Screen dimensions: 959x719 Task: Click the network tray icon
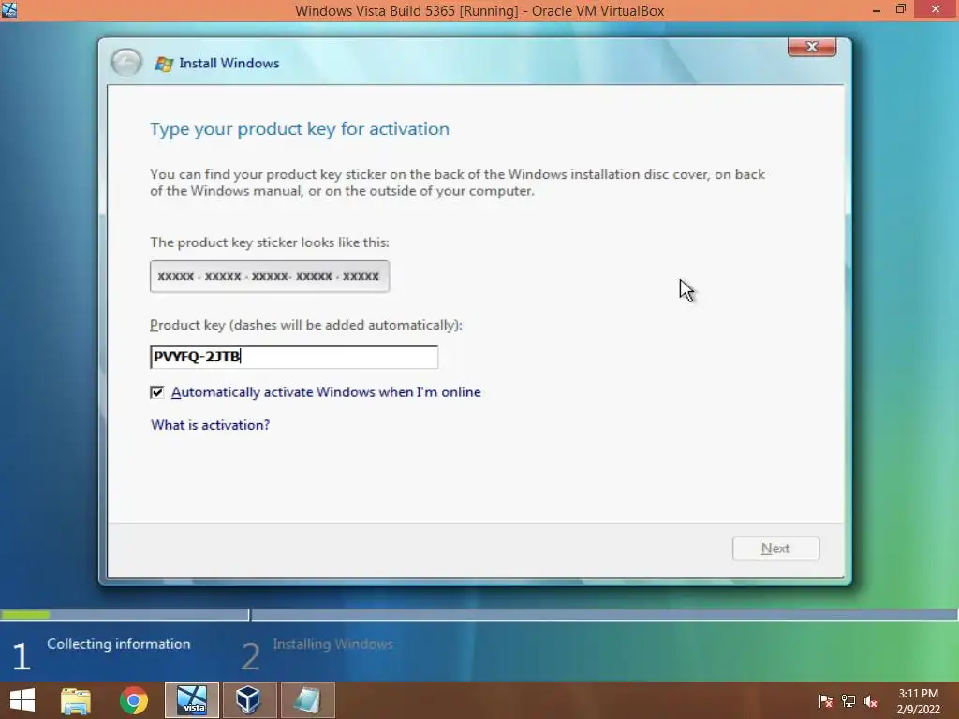point(848,701)
